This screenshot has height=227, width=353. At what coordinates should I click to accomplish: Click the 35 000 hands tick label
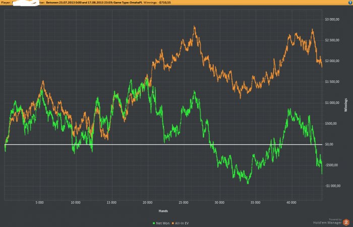coord(256,203)
